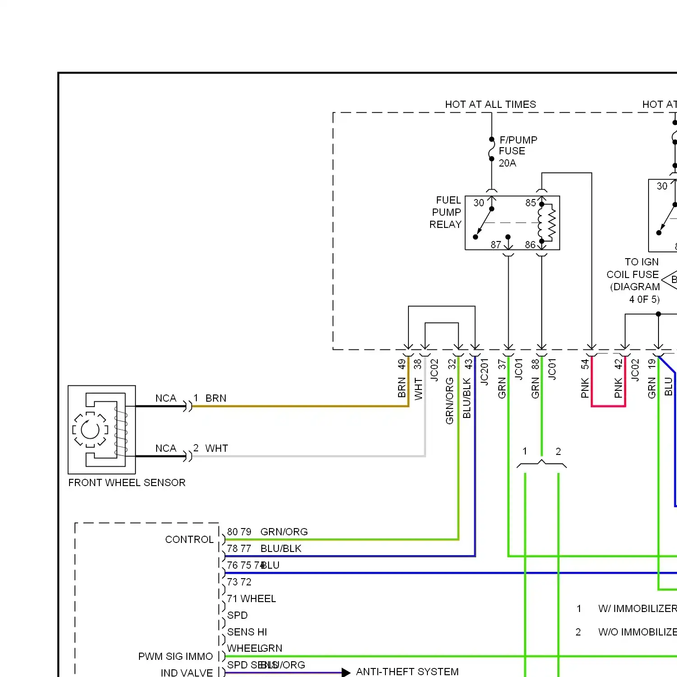
Task: Click the vertical GRN 37 pin label
Action: 502,379
